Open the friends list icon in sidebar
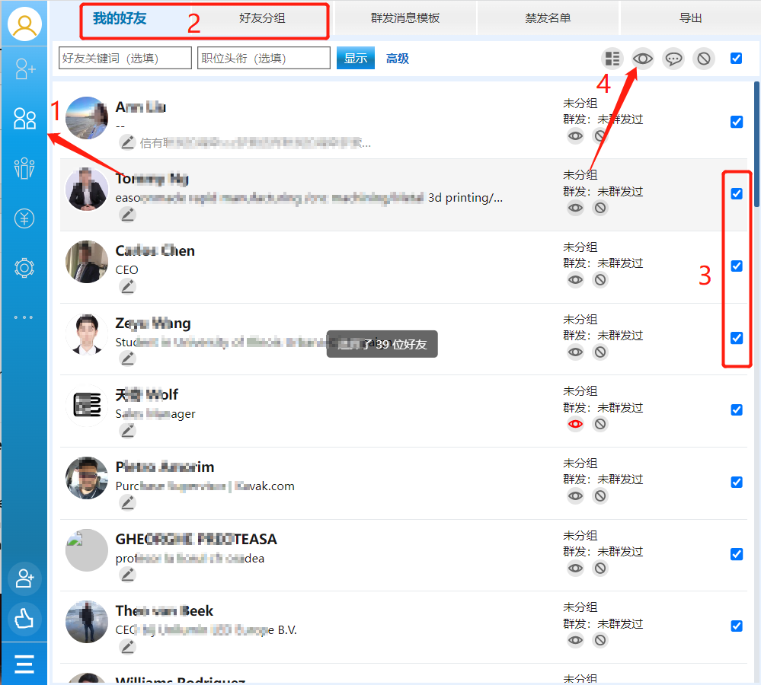This screenshot has height=685, width=761. tap(24, 119)
